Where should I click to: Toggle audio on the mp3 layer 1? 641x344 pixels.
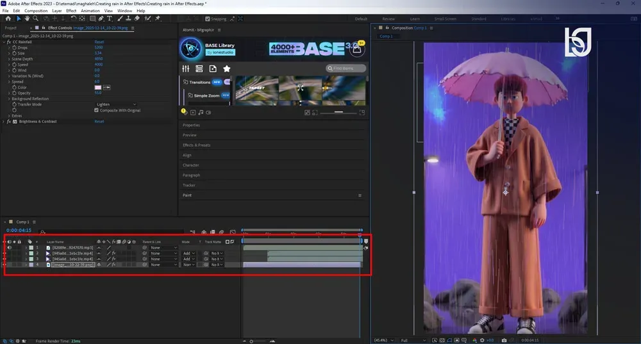(10, 247)
